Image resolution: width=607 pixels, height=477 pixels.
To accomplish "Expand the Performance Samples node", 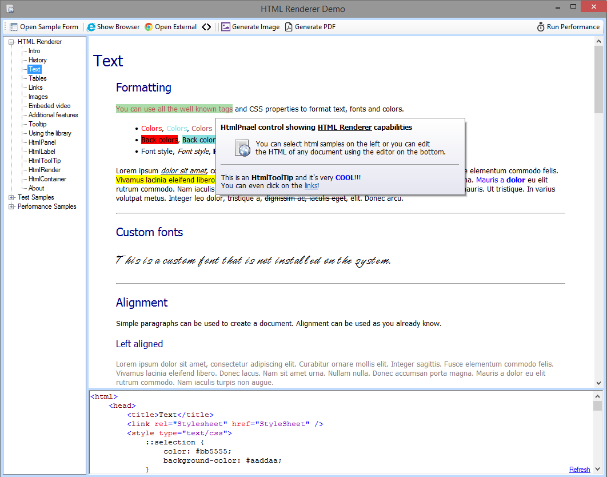I will tap(11, 206).
